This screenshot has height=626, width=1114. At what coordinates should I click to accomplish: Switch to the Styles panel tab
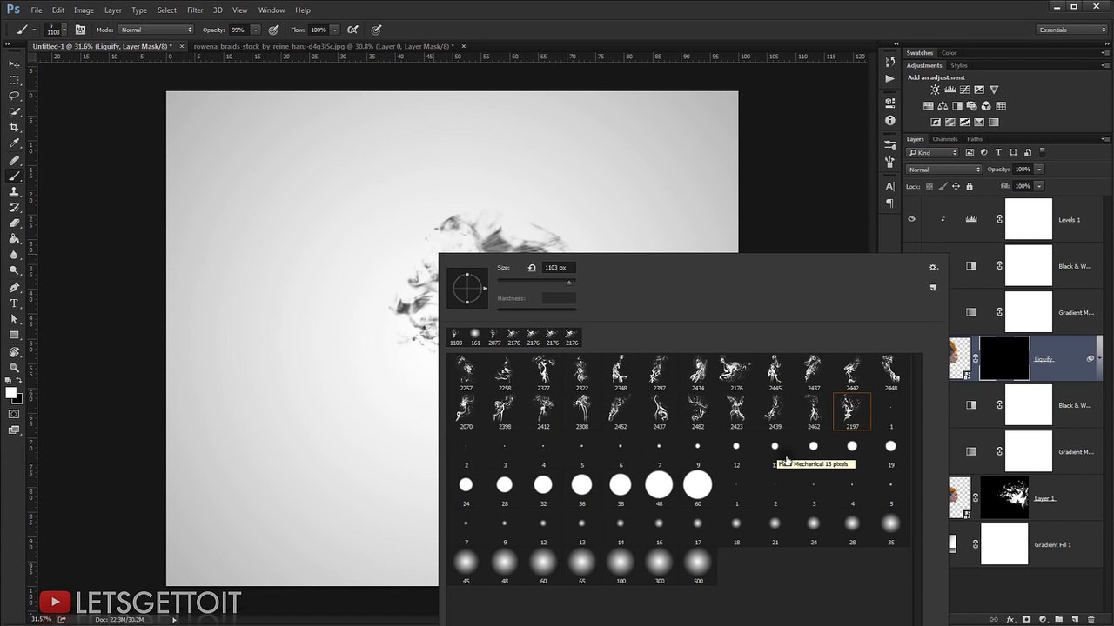pyautogui.click(x=959, y=65)
